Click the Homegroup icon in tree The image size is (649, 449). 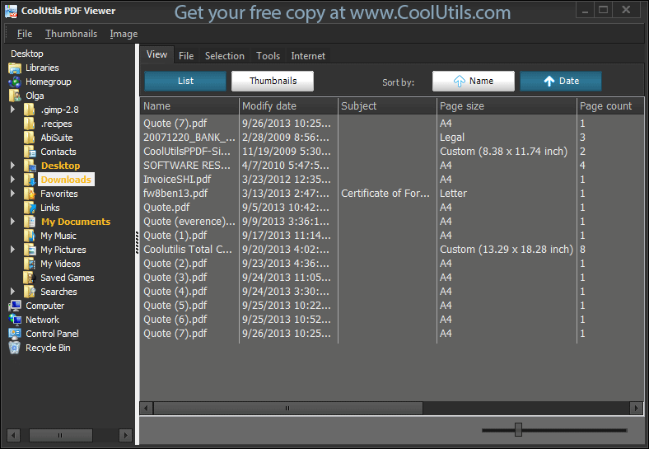tap(15, 82)
